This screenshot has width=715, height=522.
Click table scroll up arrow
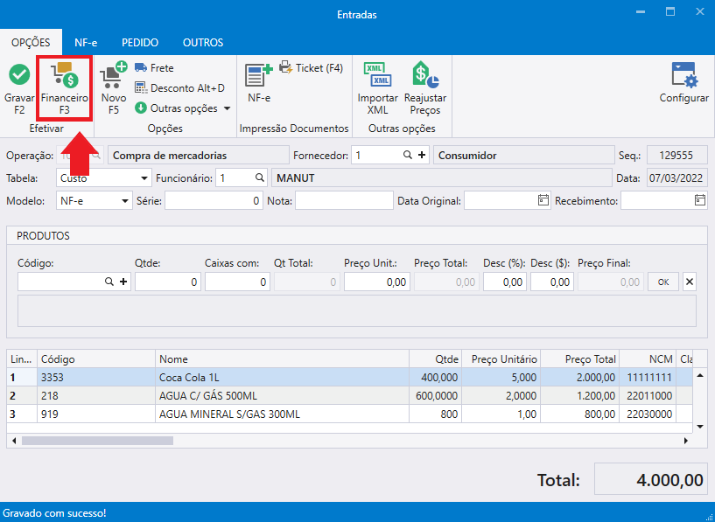pos(700,376)
